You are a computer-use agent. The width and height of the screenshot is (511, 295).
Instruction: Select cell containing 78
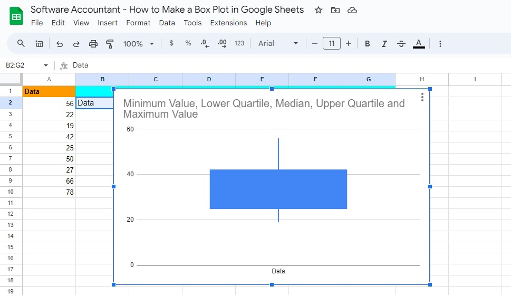[49, 192]
